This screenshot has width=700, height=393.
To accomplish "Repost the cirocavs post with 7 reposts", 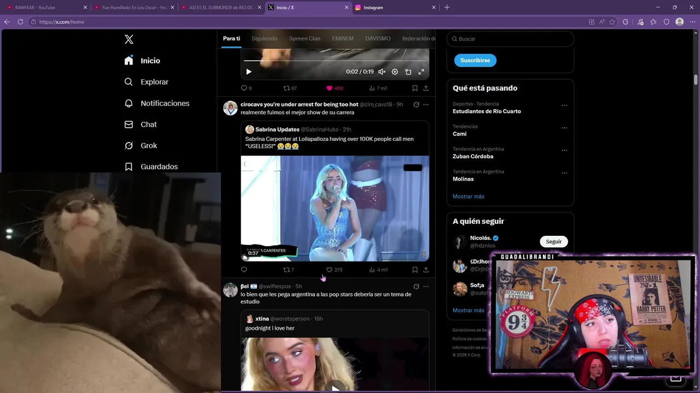I will tap(288, 270).
